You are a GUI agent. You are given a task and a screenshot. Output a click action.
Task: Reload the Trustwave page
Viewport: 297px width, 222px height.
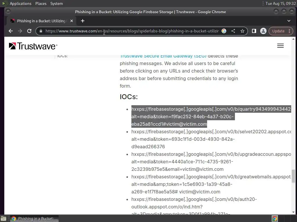click(29, 31)
